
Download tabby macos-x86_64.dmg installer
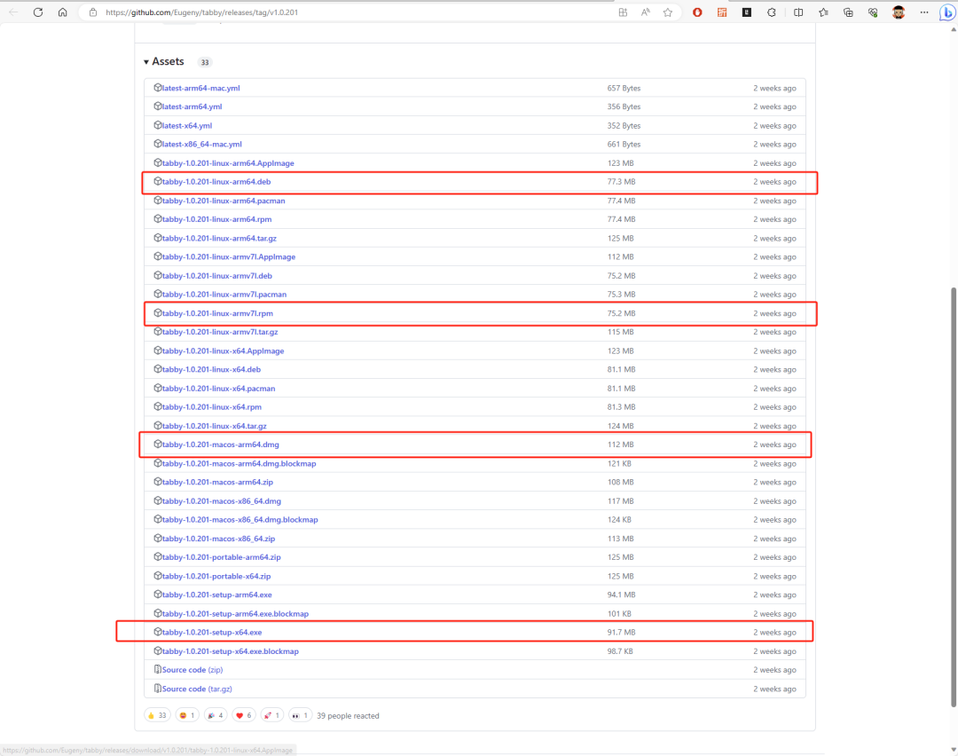[222, 501]
